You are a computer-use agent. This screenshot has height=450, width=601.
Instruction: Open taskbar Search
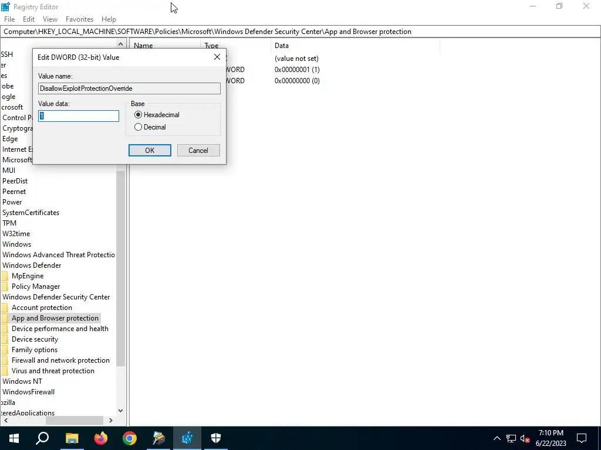coord(42,438)
